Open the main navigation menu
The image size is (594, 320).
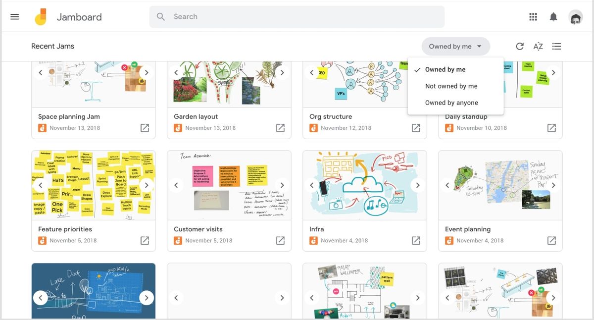click(14, 16)
